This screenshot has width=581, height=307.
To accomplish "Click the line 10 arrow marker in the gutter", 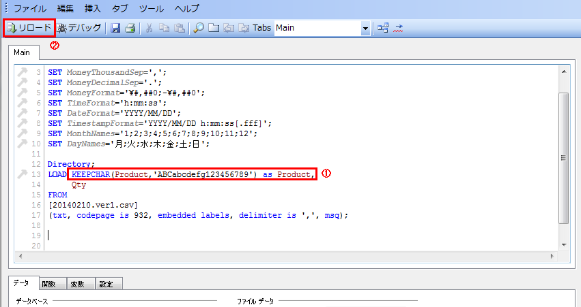I will point(23,143).
